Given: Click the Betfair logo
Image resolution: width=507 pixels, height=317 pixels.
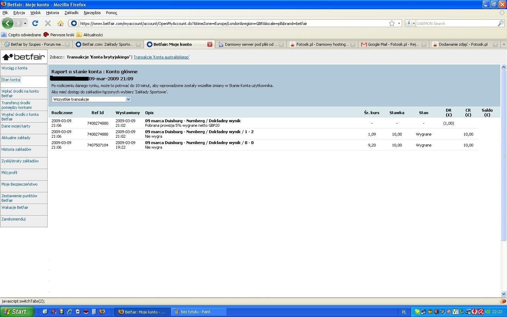Looking at the screenshot, I should click(24, 57).
